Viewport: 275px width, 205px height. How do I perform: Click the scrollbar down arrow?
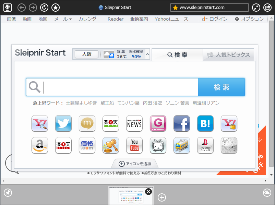(x=271, y=175)
